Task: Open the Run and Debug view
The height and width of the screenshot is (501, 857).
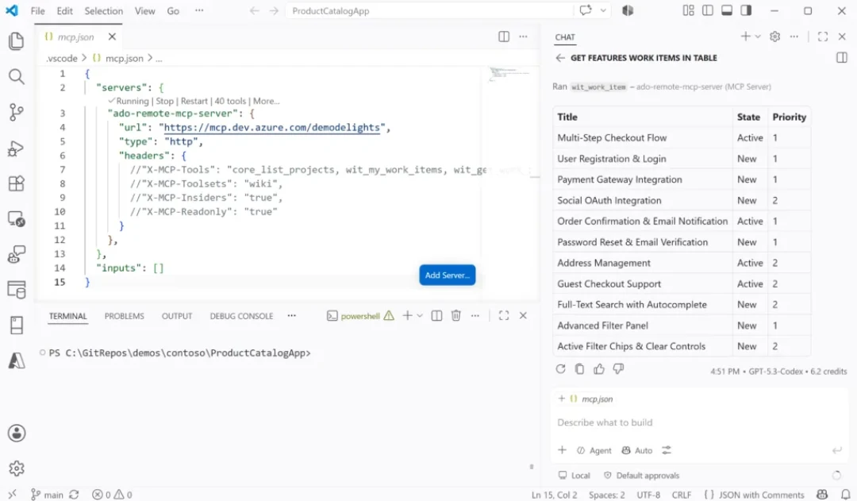Action: point(17,148)
